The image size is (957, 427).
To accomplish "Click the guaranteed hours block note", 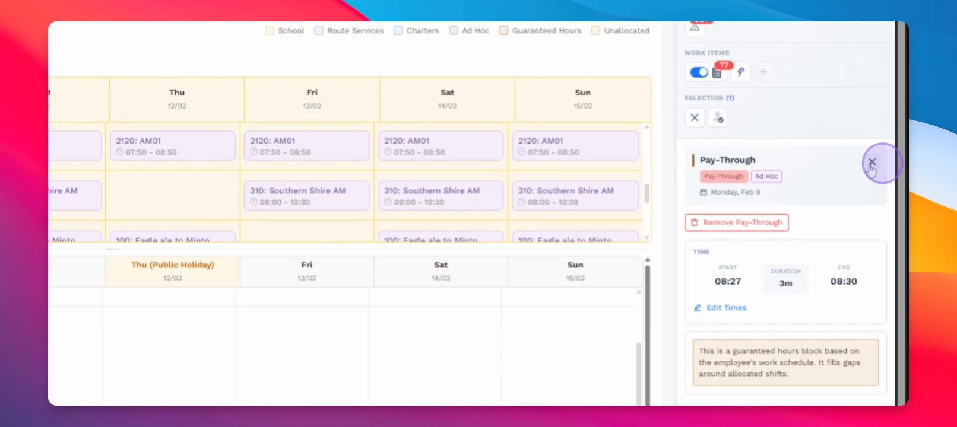I will pos(785,362).
